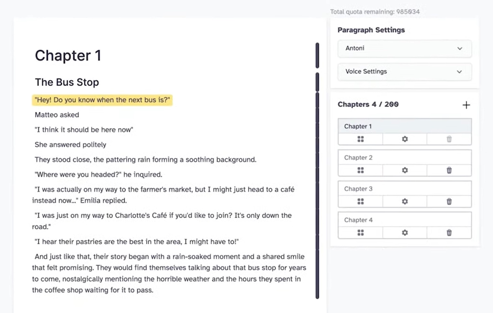Click chevron arrow on Antoni selector

[x=459, y=49]
